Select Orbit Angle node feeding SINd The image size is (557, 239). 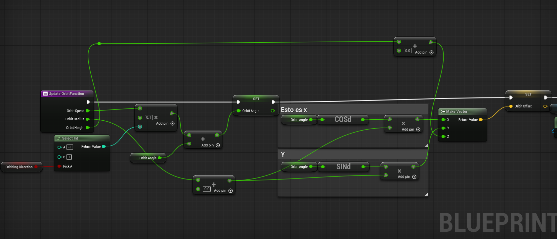[x=299, y=167]
